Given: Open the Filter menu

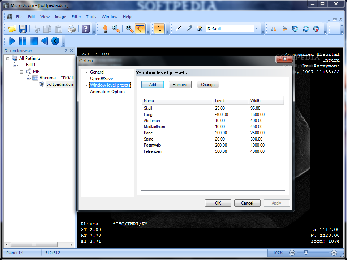Looking at the screenshot, I should tap(76, 17).
